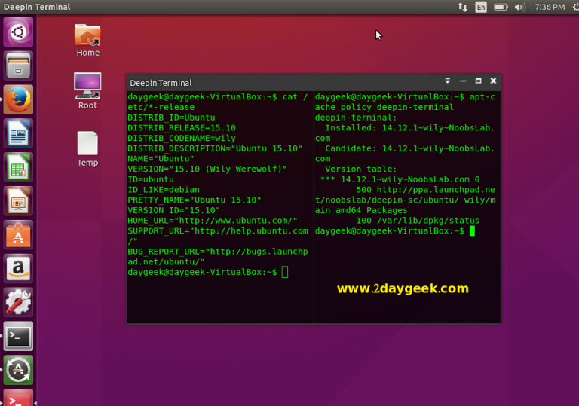Click the NAME="Ubuntu" line
The image size is (579, 406).
[x=161, y=159]
